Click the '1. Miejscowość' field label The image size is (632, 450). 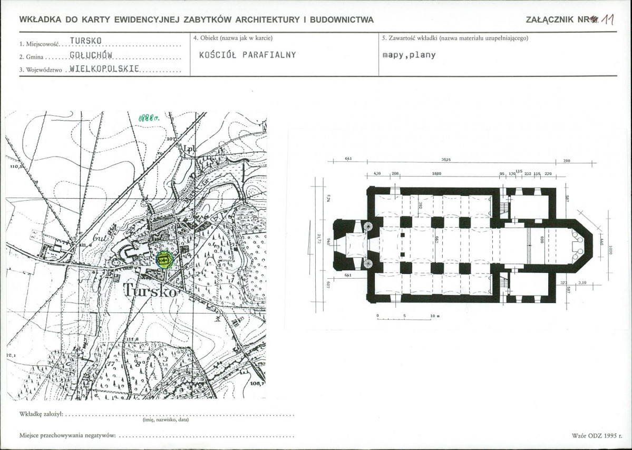pos(39,44)
